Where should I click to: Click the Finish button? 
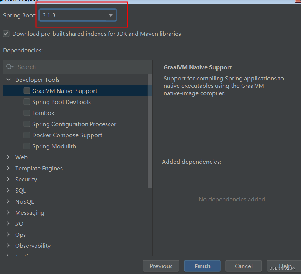click(202, 266)
